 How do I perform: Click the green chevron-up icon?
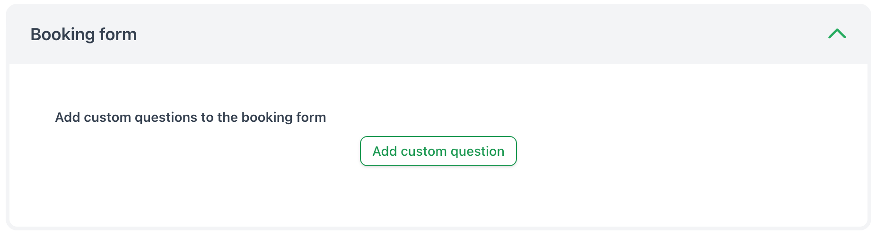(x=837, y=34)
